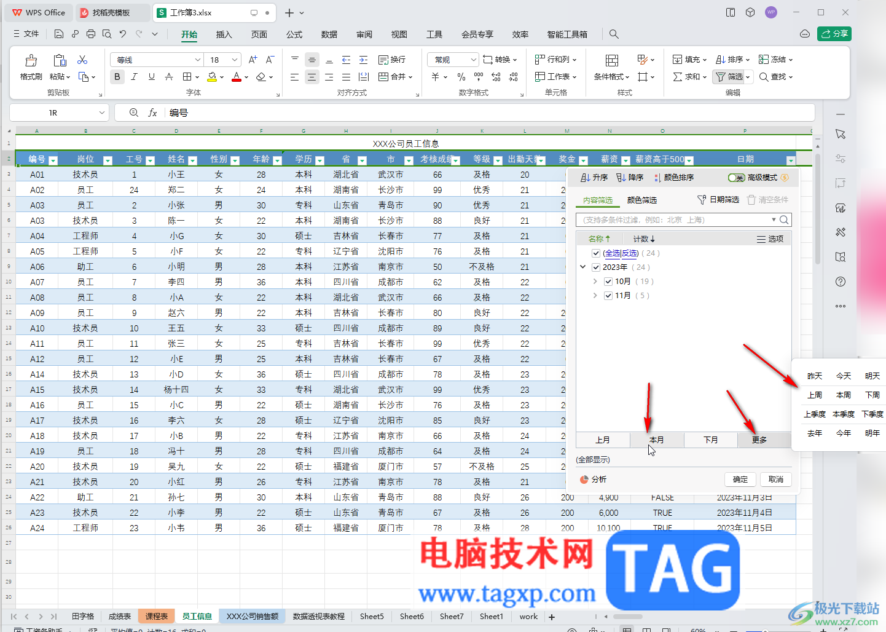Open the filter dropdown on 编号 column
Viewport: 886px width, 632px height.
pos(53,160)
